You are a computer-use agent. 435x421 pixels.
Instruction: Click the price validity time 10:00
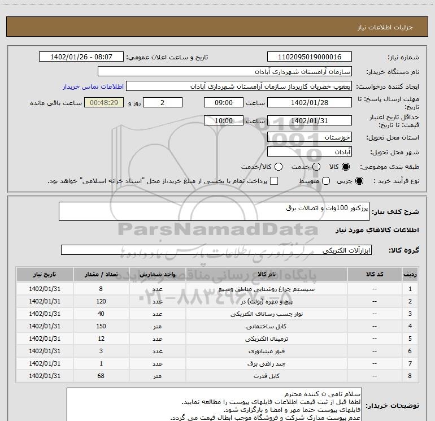tap(224, 120)
